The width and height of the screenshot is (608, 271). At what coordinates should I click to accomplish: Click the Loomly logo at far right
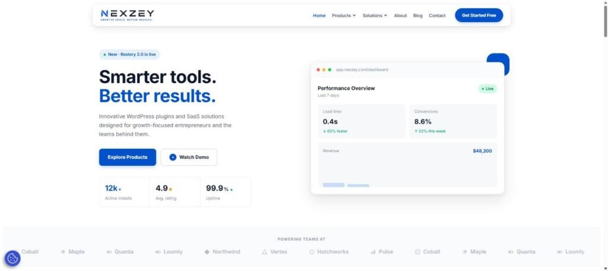click(x=571, y=251)
